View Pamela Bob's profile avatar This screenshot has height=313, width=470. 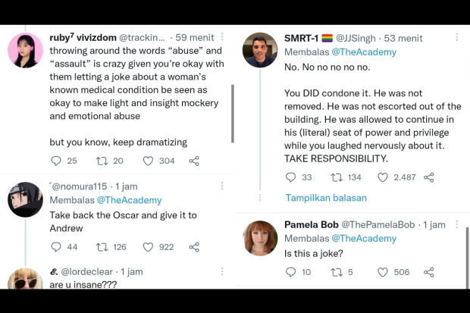pos(259,238)
